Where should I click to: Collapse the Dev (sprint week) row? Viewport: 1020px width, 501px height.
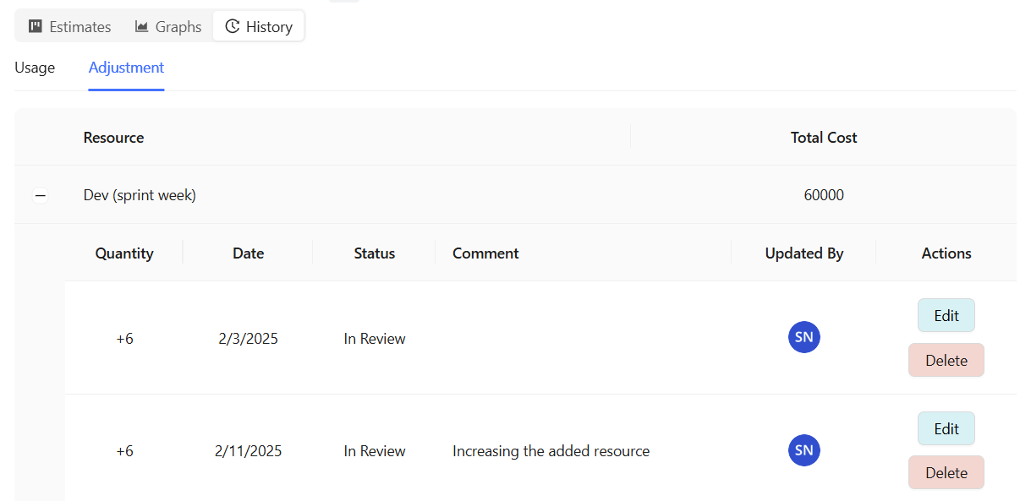[x=40, y=196]
